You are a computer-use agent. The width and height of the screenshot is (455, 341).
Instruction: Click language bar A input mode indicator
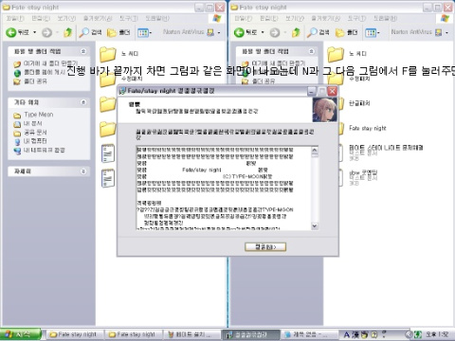click(347, 334)
